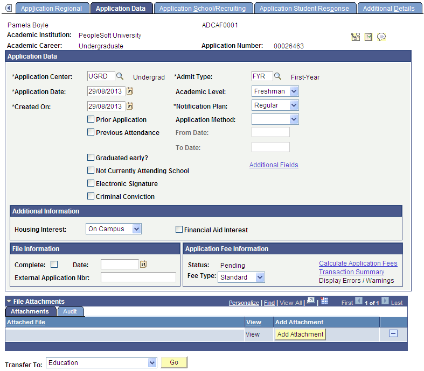The width and height of the screenshot is (424, 371).
Task: Open the Fee Type dropdown
Action: pyautogui.click(x=241, y=277)
